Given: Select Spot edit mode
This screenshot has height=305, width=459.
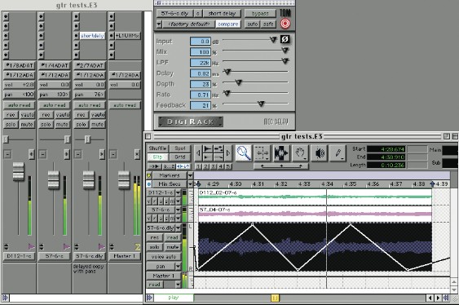Looking at the screenshot, I should (x=180, y=148).
